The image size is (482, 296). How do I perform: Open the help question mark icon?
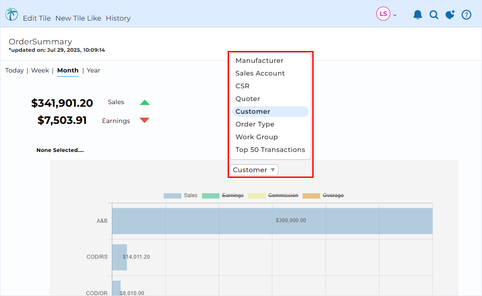[x=466, y=14]
